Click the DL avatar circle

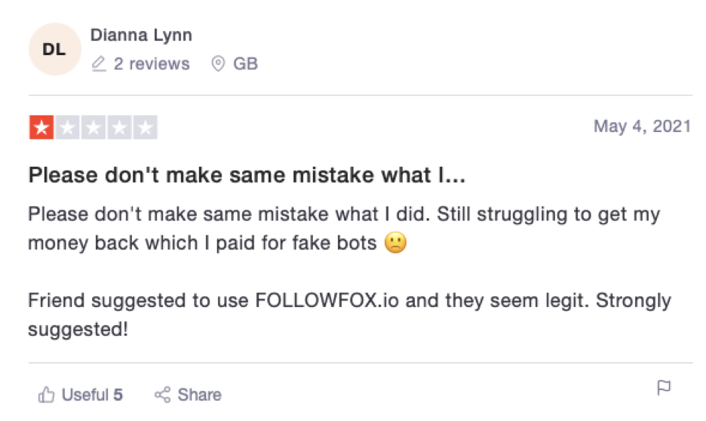coord(54,50)
